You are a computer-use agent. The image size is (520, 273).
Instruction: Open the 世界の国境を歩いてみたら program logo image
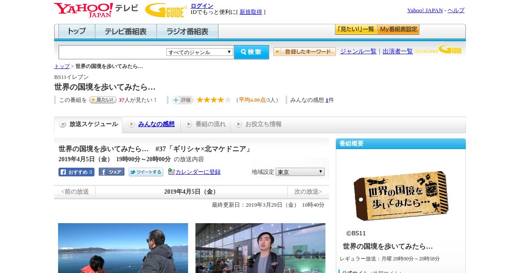(x=401, y=195)
